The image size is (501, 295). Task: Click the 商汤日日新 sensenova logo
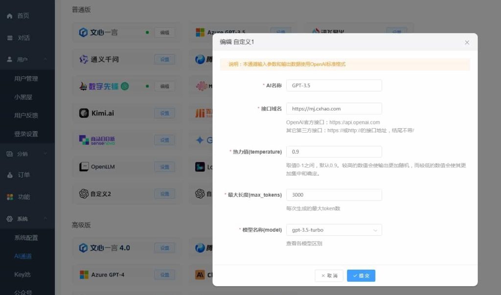pyautogui.click(x=97, y=140)
